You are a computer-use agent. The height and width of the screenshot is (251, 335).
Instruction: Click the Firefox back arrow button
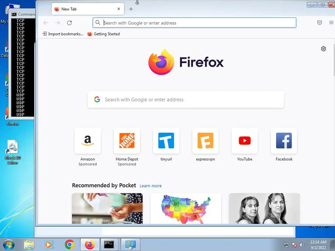(46, 23)
